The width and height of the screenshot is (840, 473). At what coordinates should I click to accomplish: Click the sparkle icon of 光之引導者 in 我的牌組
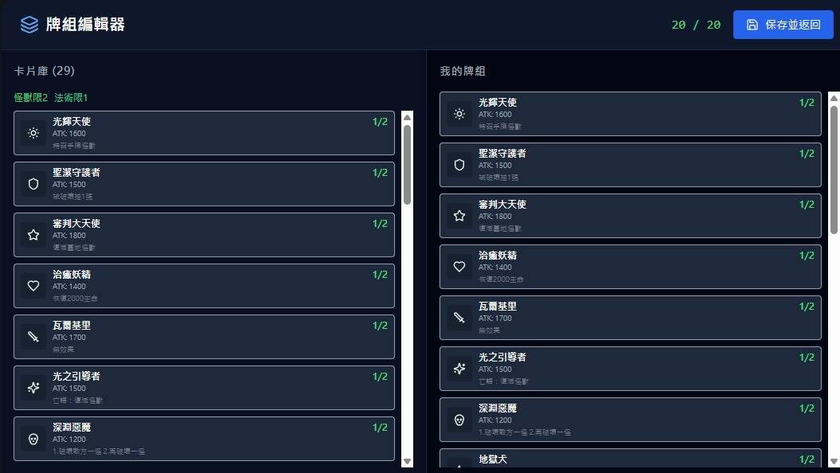(x=459, y=369)
